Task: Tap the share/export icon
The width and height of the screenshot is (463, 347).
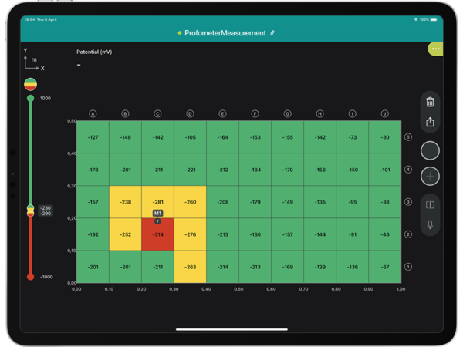Action: click(x=430, y=121)
